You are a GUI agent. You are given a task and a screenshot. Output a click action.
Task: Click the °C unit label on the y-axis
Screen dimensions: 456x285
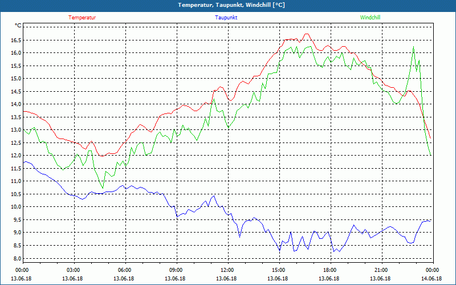point(18,26)
